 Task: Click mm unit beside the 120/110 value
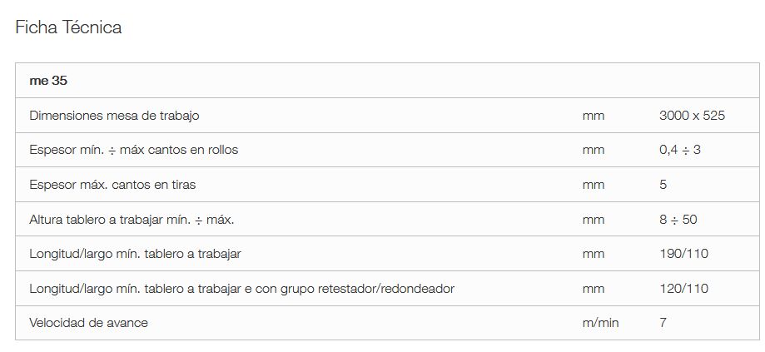(x=593, y=288)
